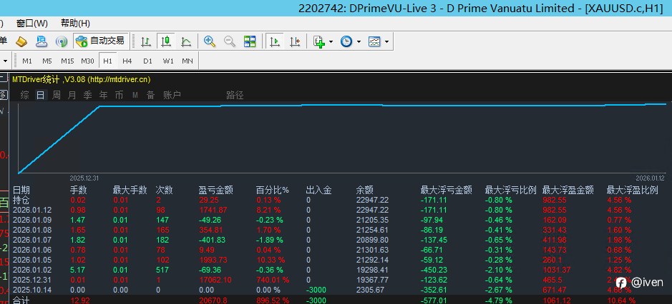The height and width of the screenshot is (304, 672).
Task: Select the M15 timeframe
Action: 67,61
